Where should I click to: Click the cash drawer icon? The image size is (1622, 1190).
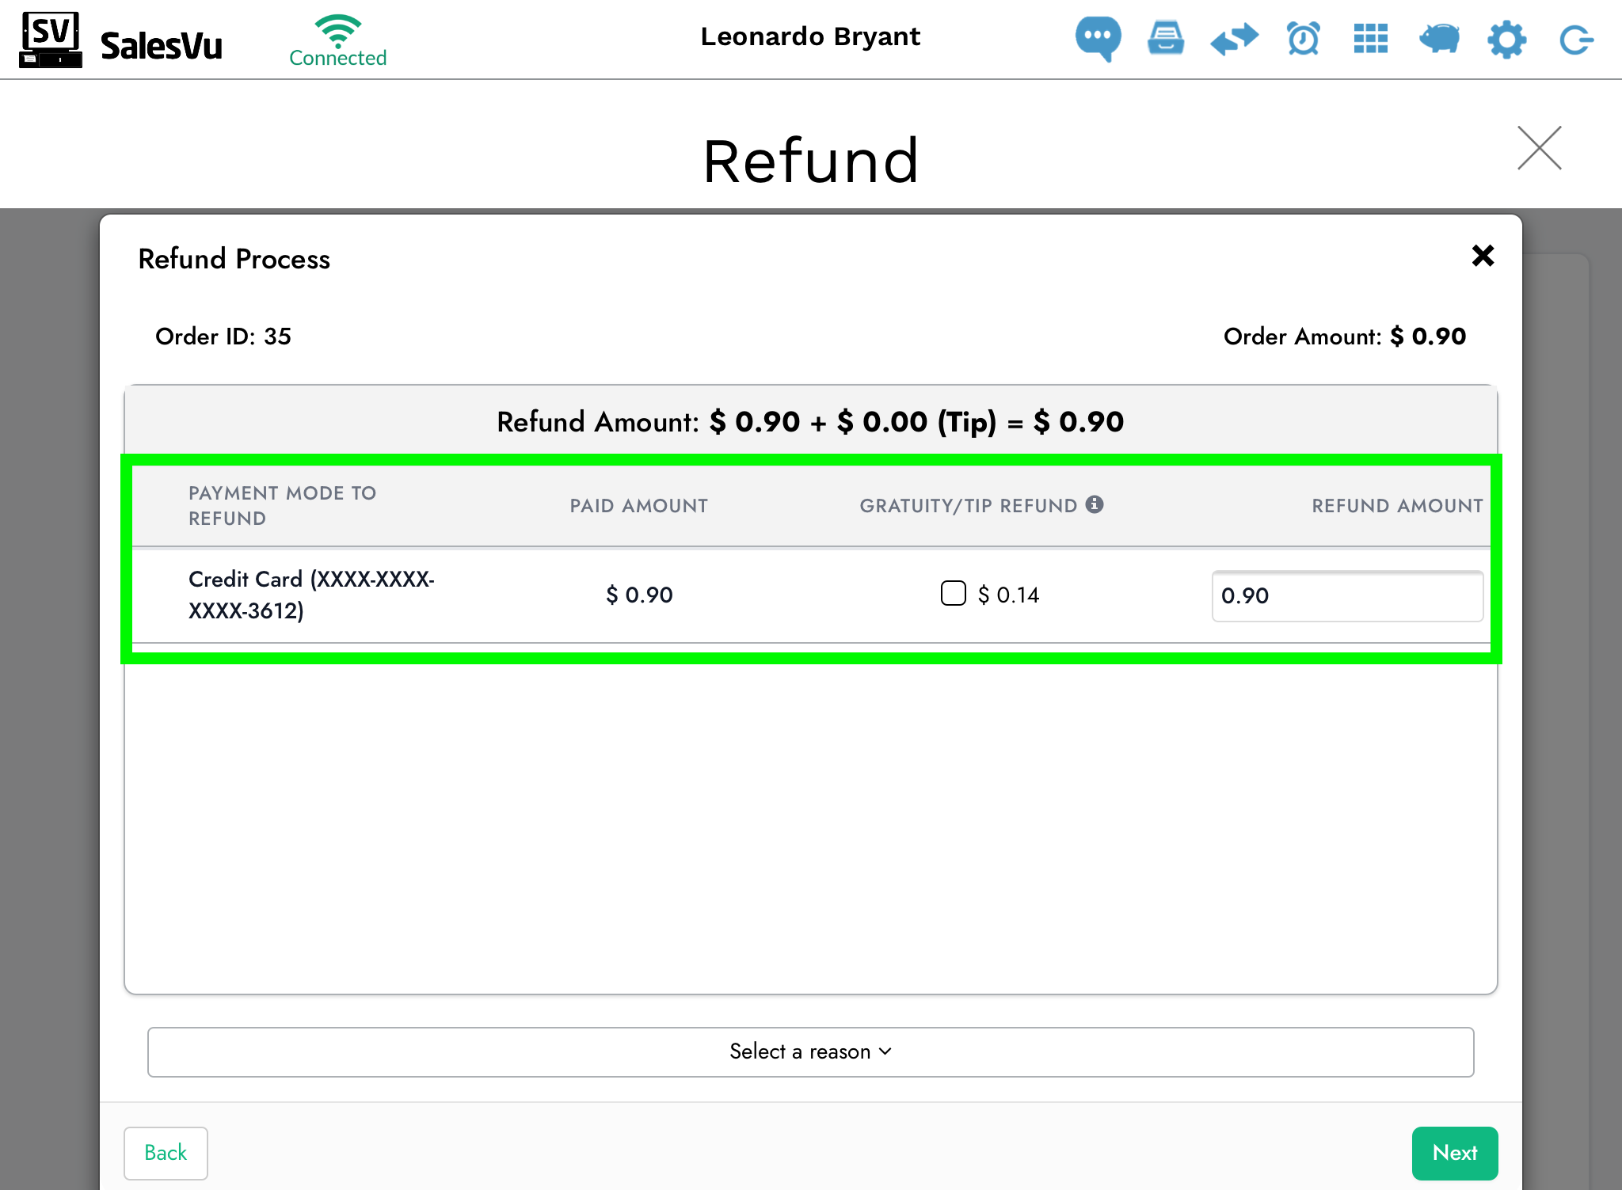pos(1166,38)
